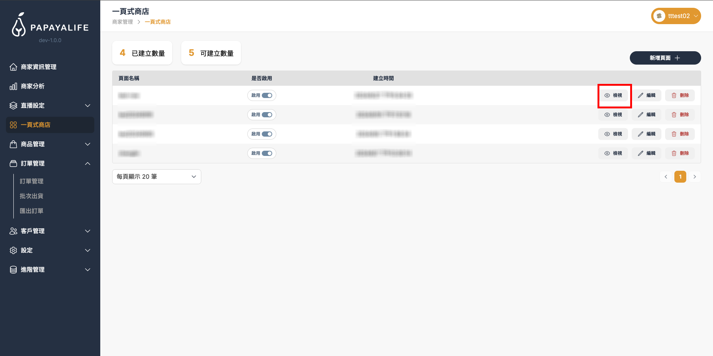Click the pencil edit icon in second row
This screenshot has height=356, width=713.
[x=641, y=115]
